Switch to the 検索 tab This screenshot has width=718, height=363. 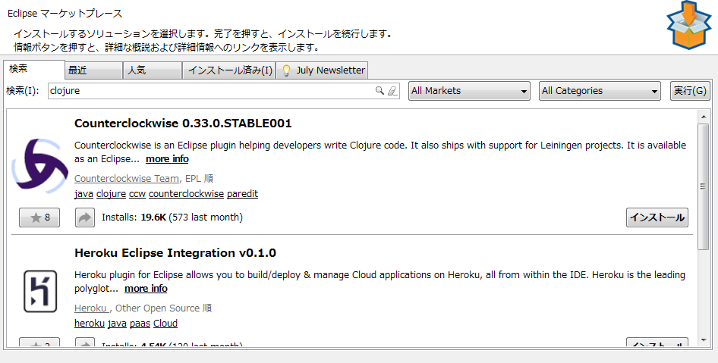click(x=34, y=69)
